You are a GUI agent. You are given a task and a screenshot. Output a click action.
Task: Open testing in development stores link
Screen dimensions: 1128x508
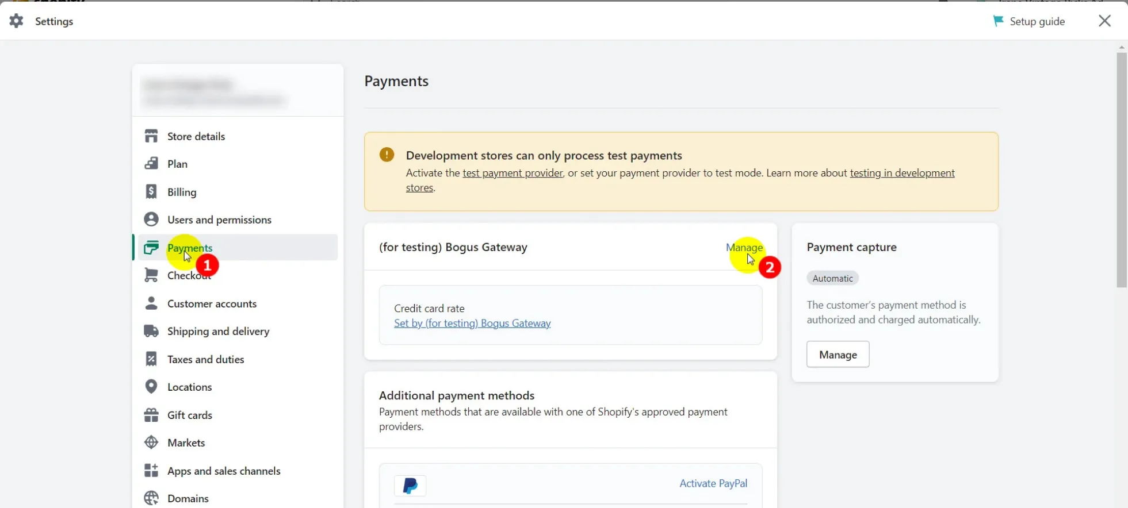click(x=903, y=173)
